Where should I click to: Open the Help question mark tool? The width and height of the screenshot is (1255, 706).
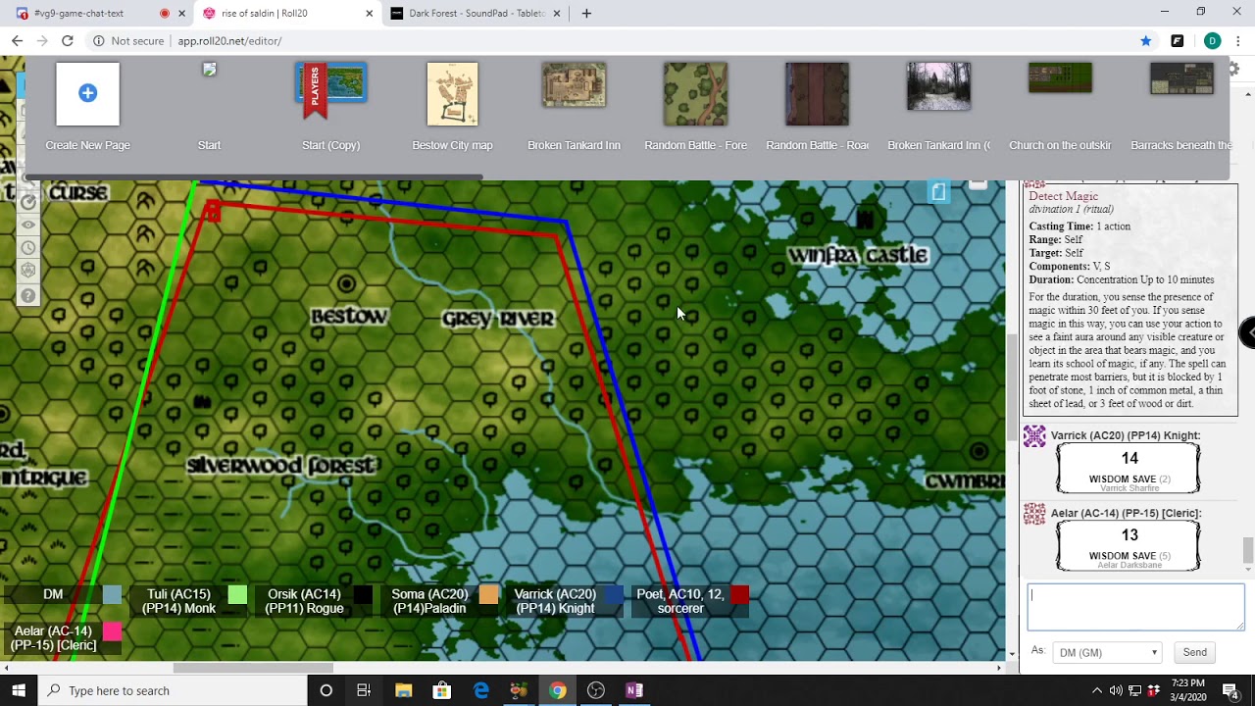tap(28, 295)
